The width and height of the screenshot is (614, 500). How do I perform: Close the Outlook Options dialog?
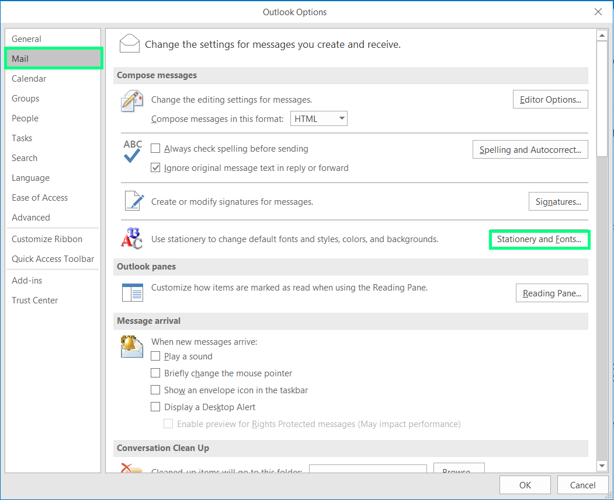click(x=598, y=12)
